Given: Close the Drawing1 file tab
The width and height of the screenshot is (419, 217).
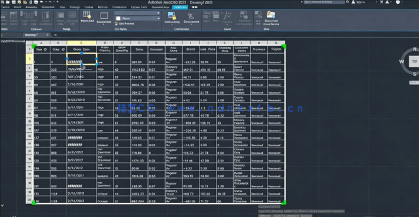Looking at the screenshot, I should pyautogui.click(x=47, y=35).
